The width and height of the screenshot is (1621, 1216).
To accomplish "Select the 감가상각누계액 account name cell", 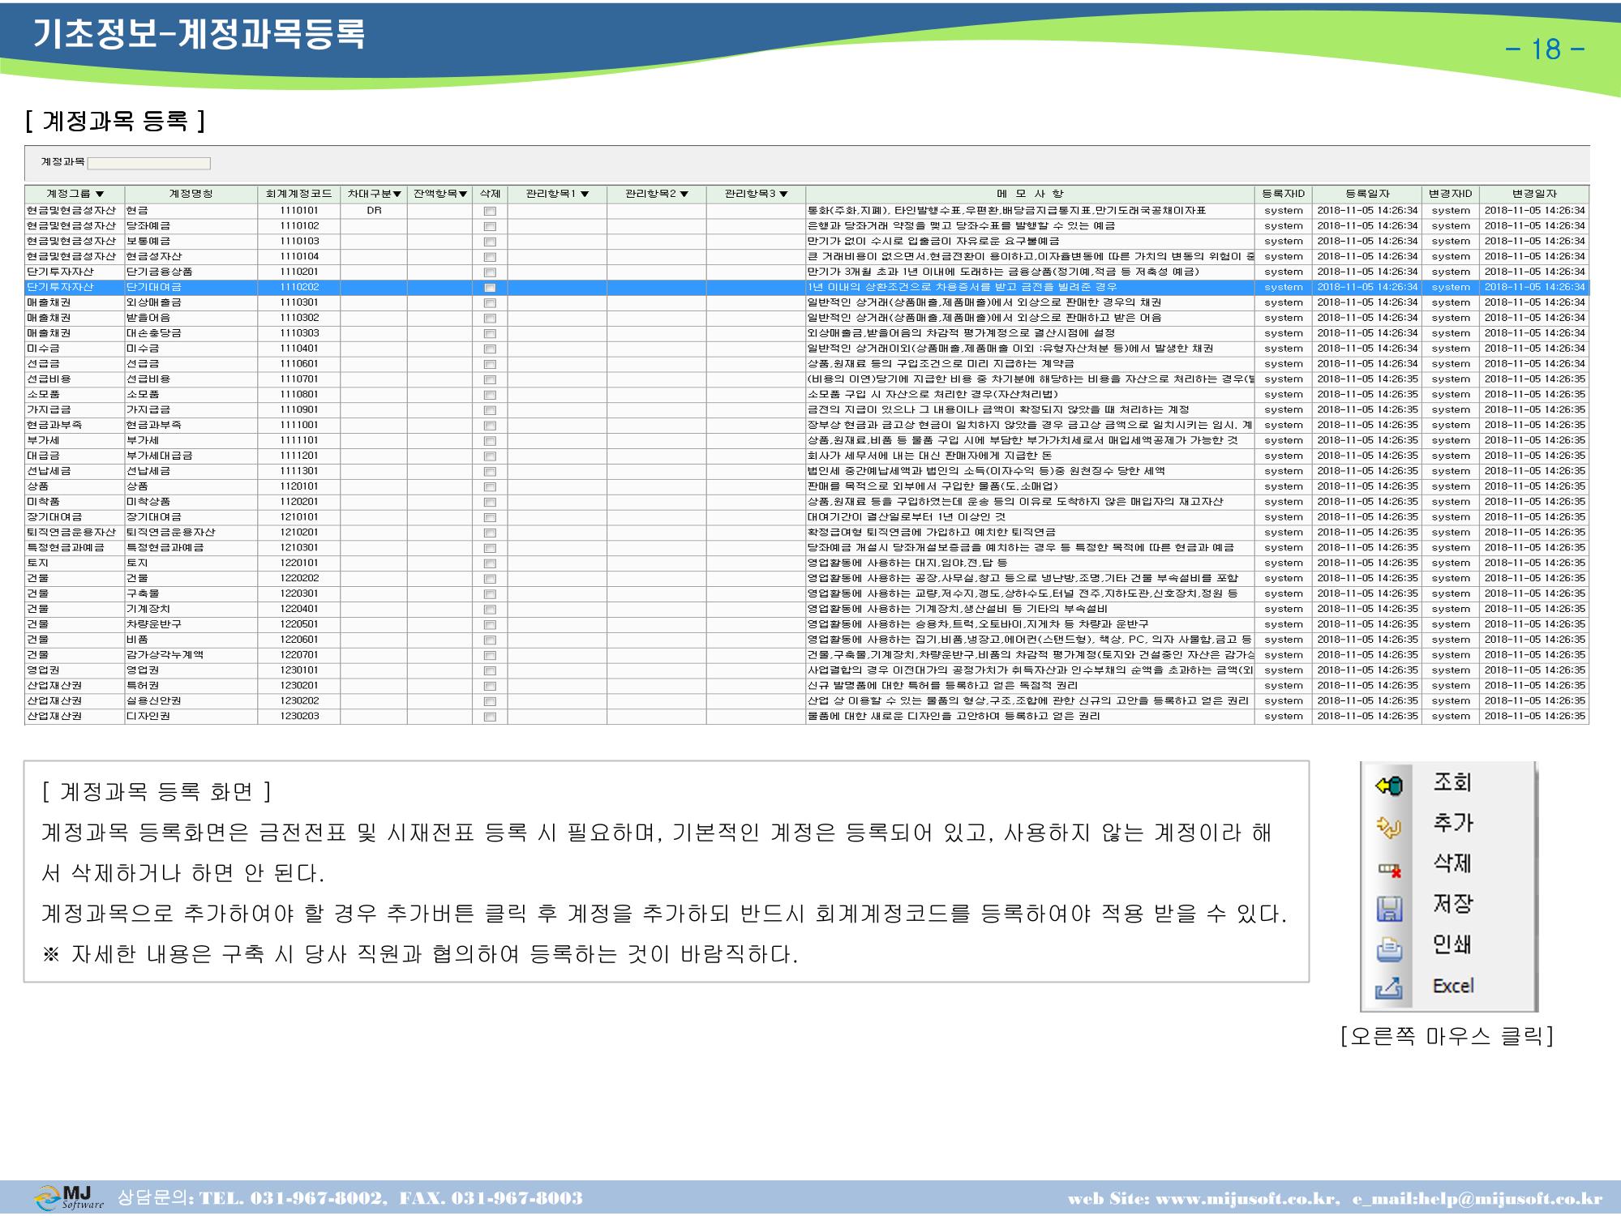I will tap(191, 655).
